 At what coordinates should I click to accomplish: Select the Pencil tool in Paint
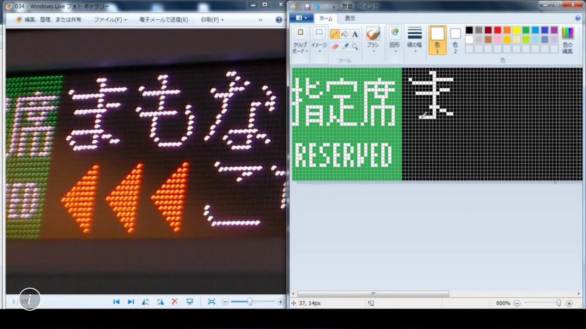click(335, 34)
